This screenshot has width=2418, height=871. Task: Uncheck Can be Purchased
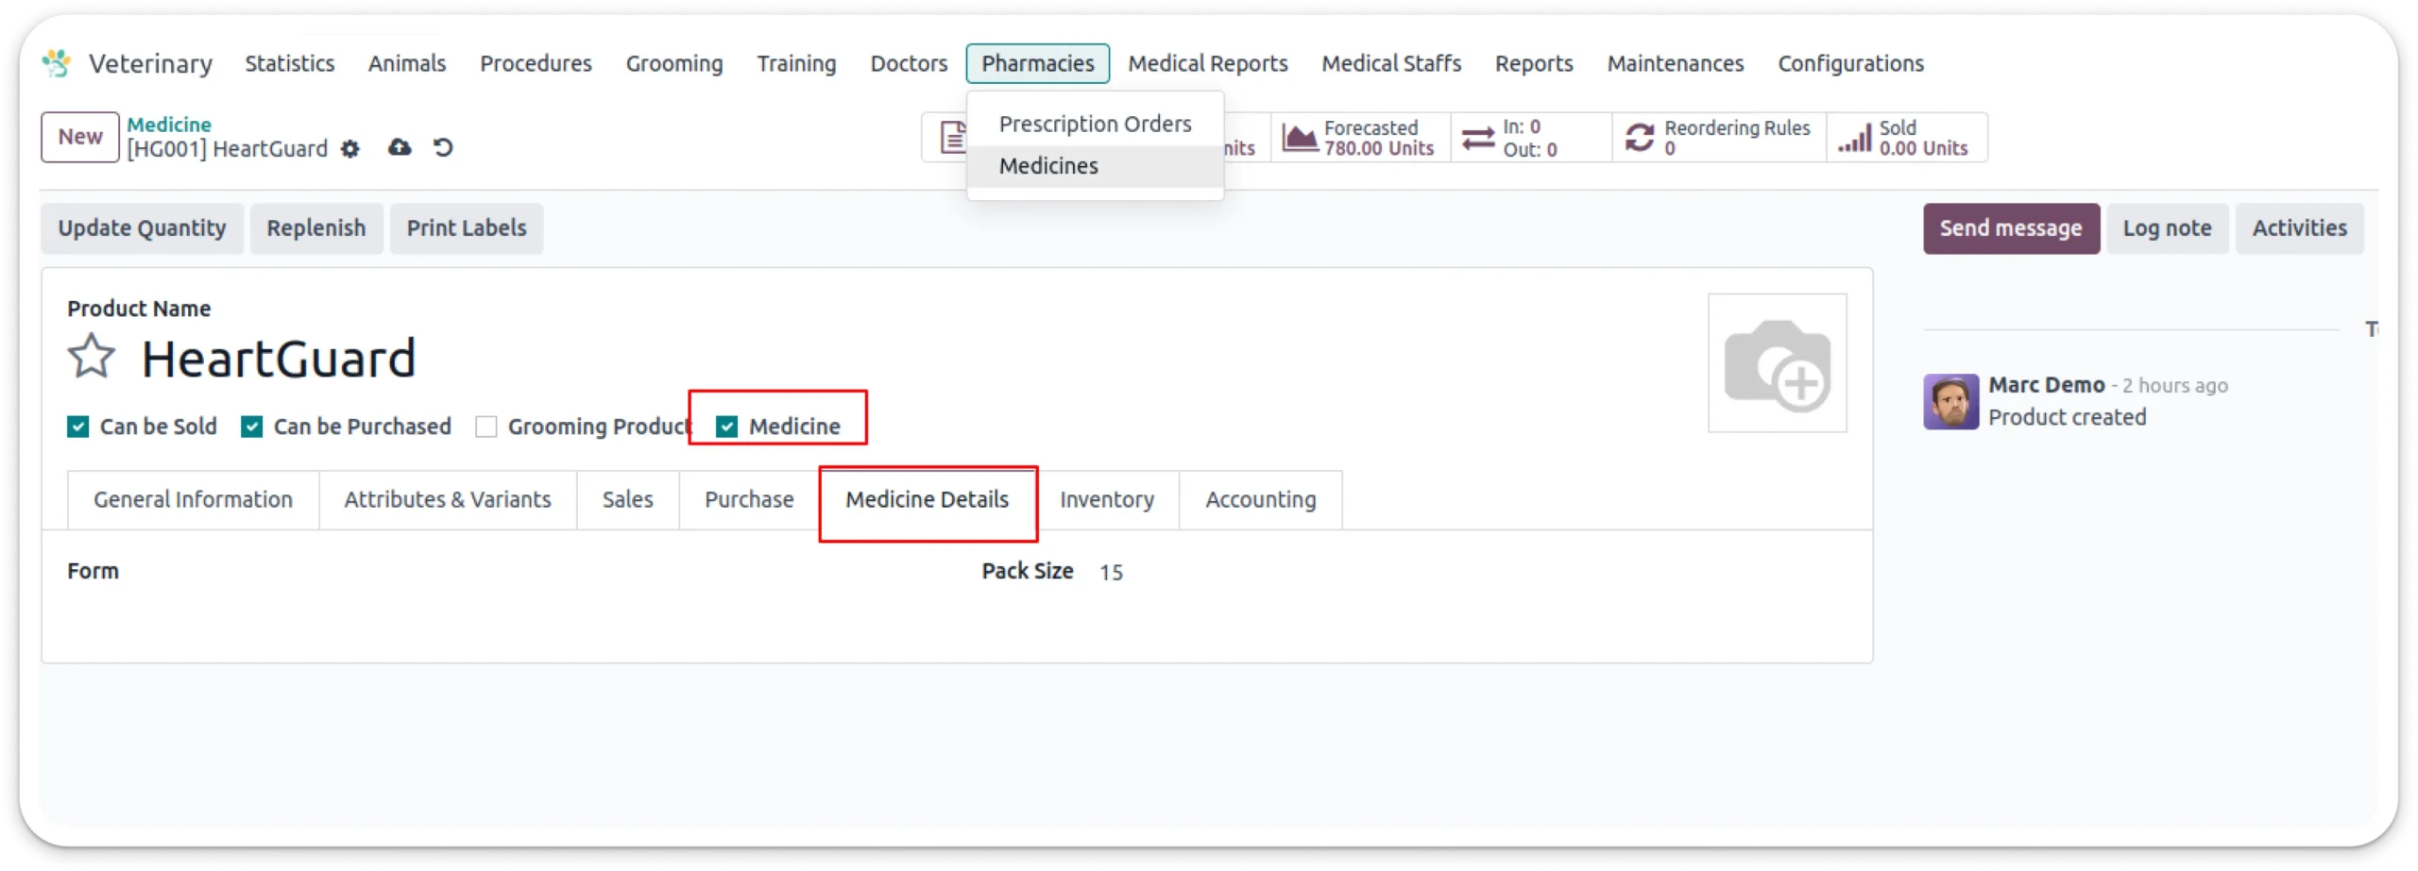tap(251, 427)
